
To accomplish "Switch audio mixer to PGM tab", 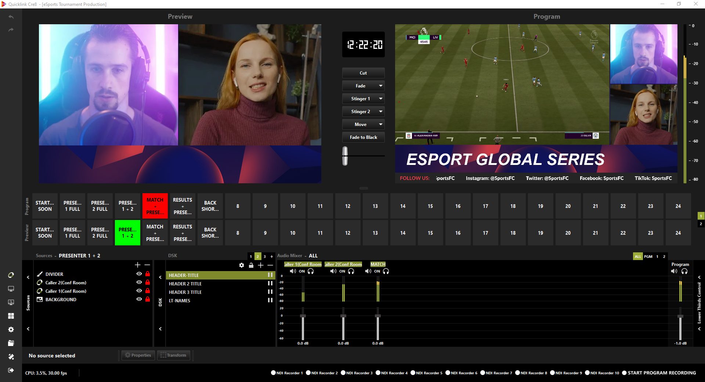I will [648, 256].
